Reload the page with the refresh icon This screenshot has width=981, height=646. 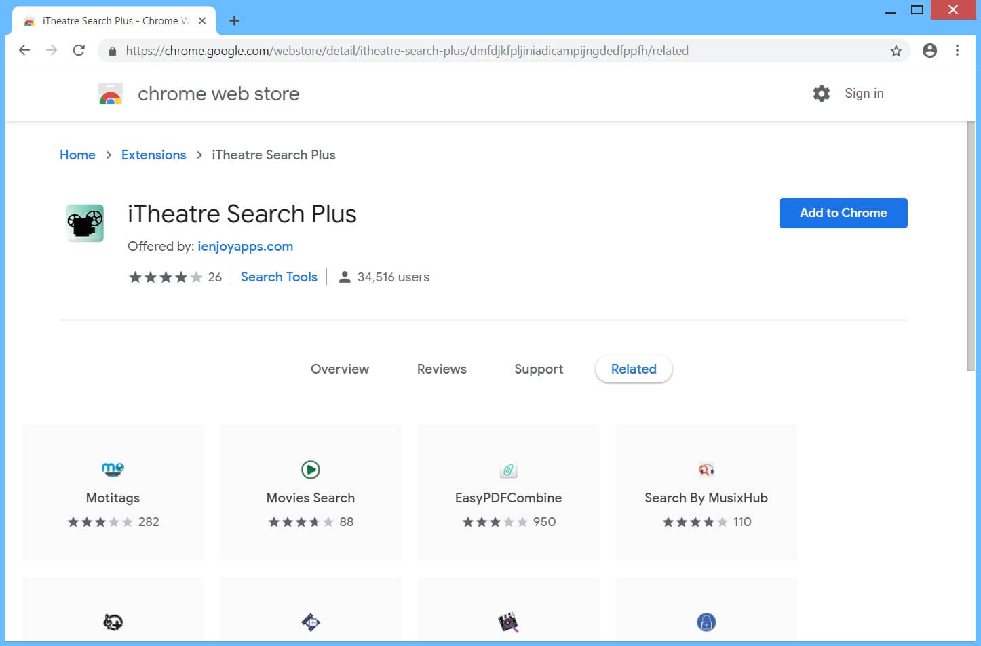coord(79,50)
